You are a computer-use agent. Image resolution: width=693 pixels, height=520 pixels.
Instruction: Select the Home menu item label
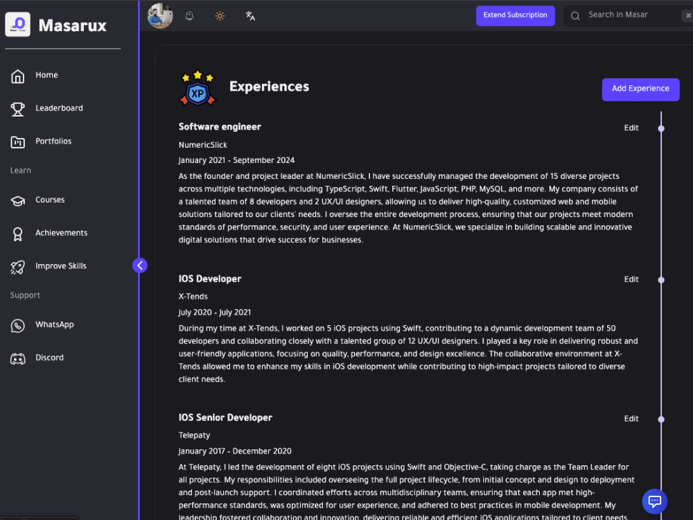pyautogui.click(x=46, y=75)
